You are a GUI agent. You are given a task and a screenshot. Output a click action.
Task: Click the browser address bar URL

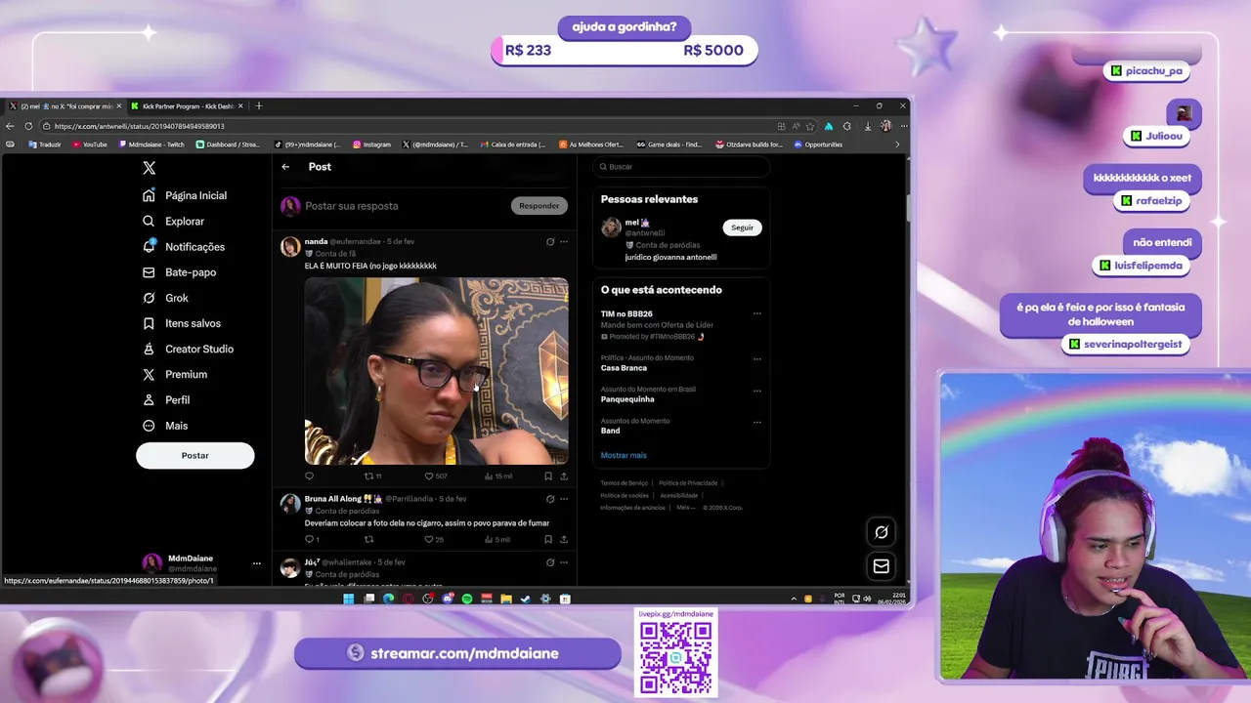(x=140, y=126)
